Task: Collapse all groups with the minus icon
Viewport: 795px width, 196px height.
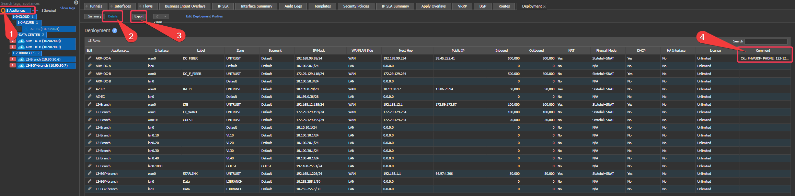Action: pyautogui.click(x=37, y=10)
